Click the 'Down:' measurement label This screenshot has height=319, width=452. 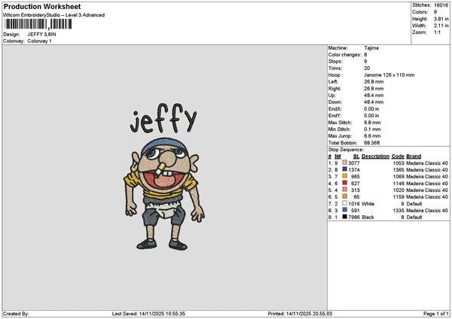click(335, 102)
